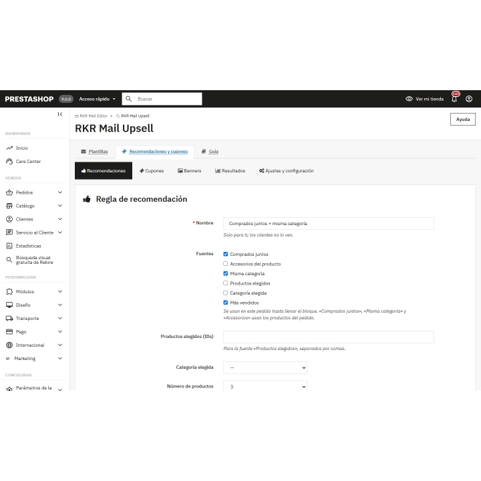
Task: Click the Estadísticas chart icon
Action: (9, 246)
